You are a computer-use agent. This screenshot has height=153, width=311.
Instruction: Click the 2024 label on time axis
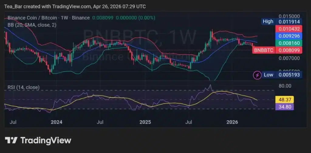pyautogui.click(x=56, y=122)
